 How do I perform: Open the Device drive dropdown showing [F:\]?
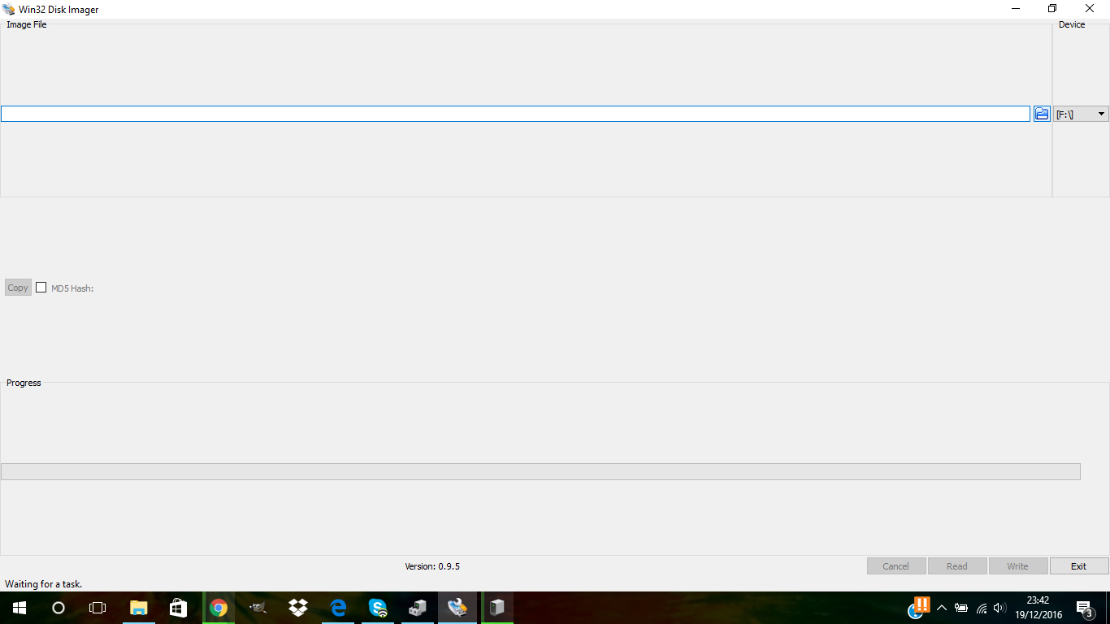1081,115
